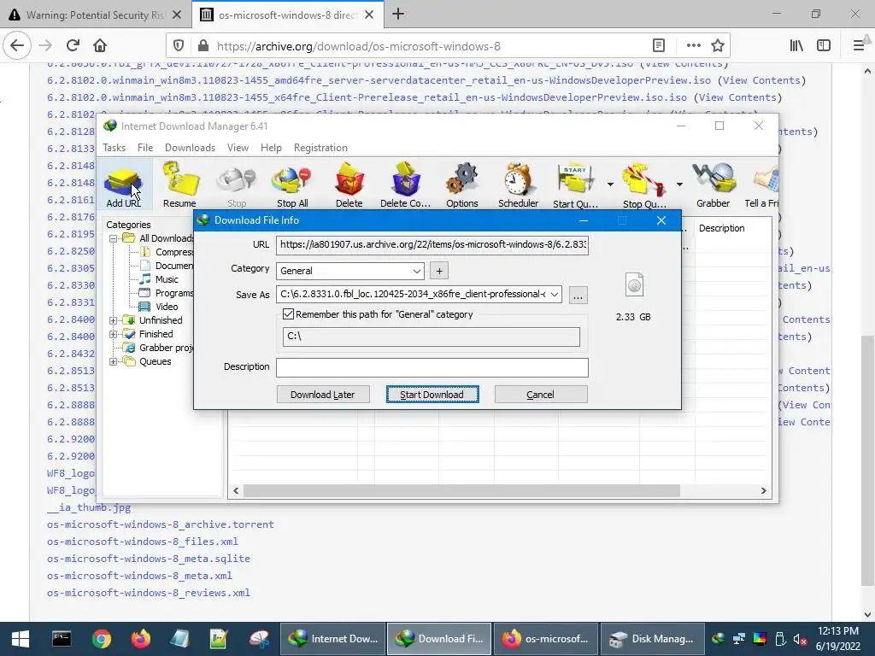Open IDM Options gear icon
Screen dimensions: 875x656
462,184
